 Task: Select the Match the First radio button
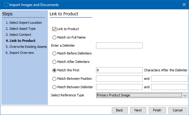click(x=54, y=70)
